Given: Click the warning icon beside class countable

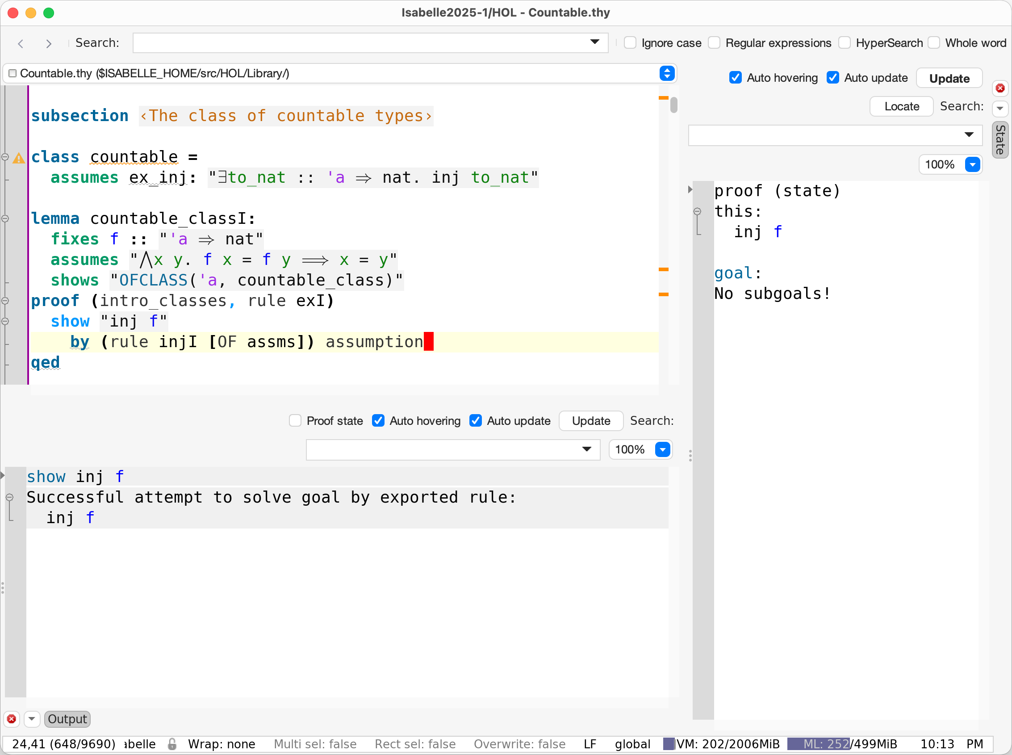Looking at the screenshot, I should coord(19,158).
